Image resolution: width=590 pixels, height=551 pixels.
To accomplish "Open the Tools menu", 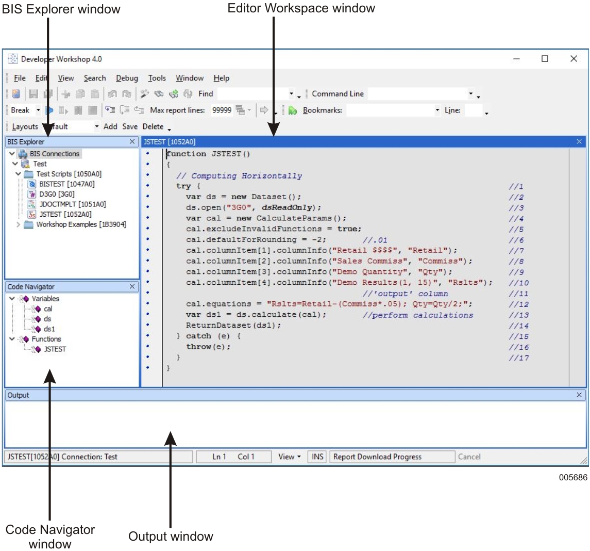I will tap(157, 78).
